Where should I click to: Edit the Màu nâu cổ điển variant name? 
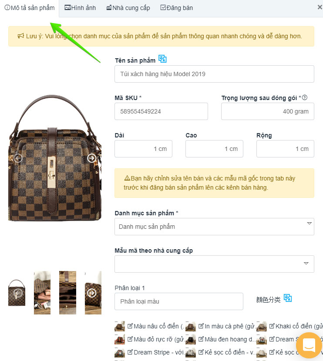point(130,326)
